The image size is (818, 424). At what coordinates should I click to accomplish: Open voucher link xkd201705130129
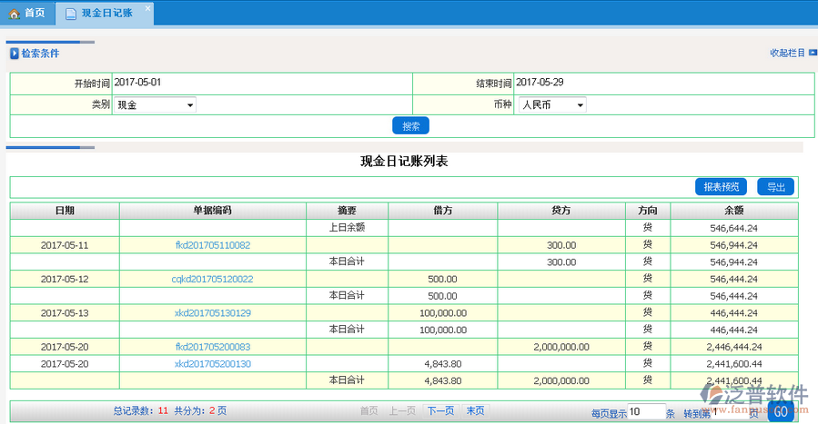[x=213, y=312]
